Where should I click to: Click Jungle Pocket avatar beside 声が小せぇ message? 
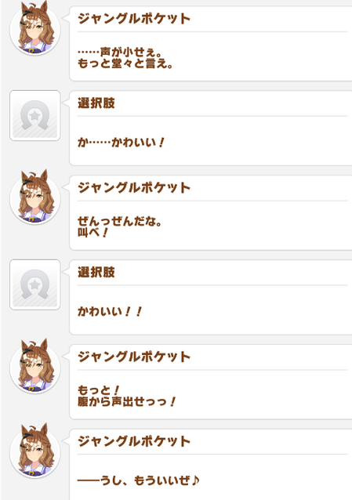coord(35,28)
